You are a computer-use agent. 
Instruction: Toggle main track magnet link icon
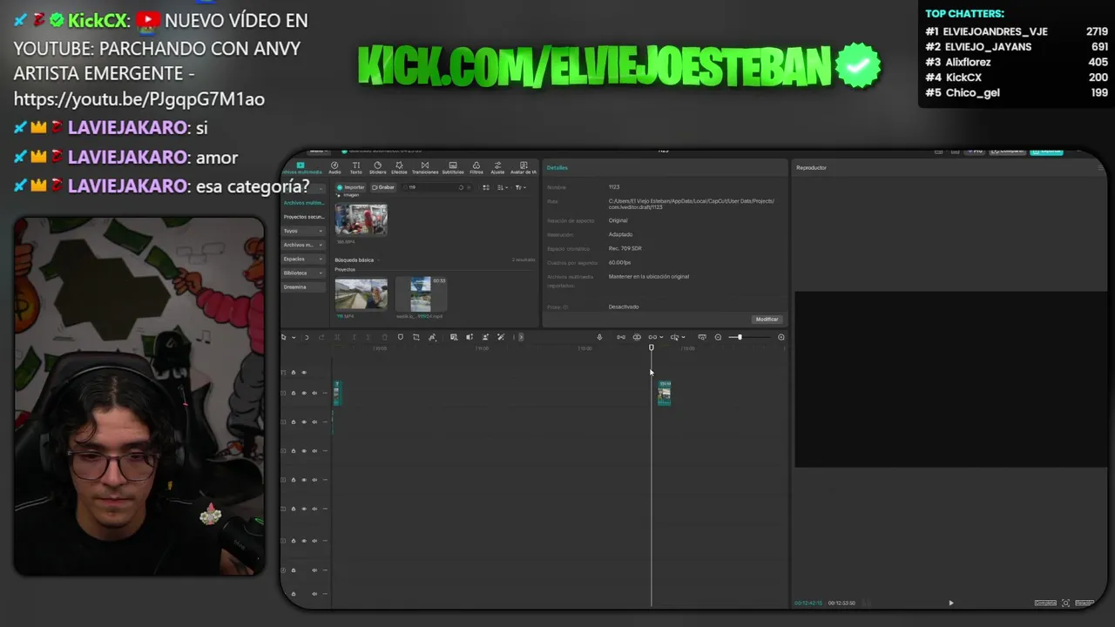(620, 337)
